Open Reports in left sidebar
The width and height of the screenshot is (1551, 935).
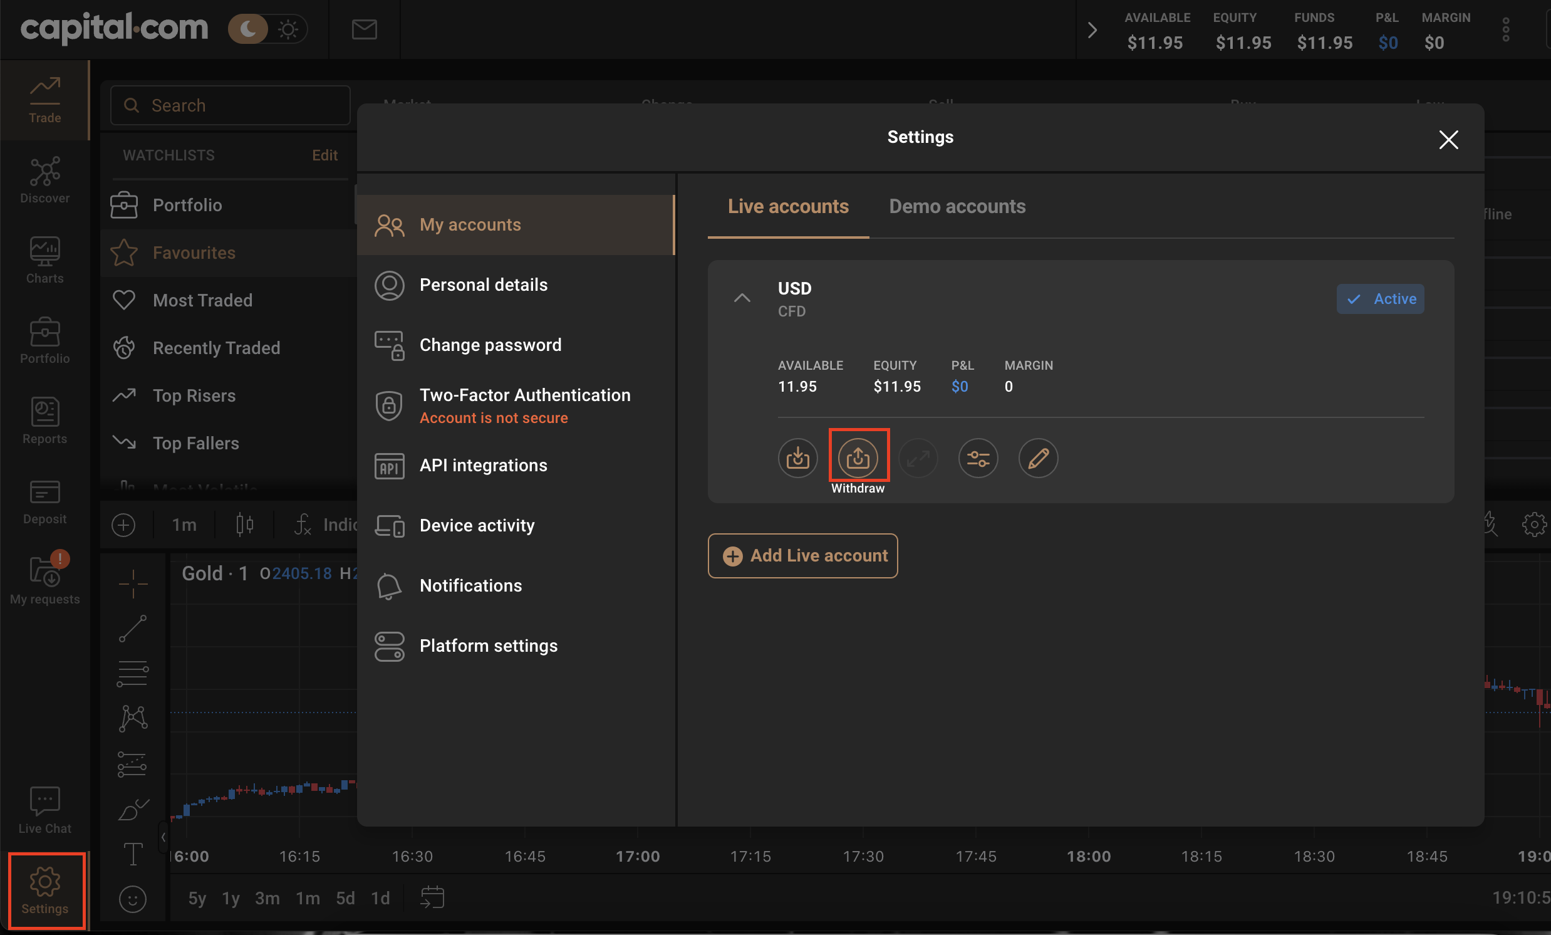coord(44,420)
